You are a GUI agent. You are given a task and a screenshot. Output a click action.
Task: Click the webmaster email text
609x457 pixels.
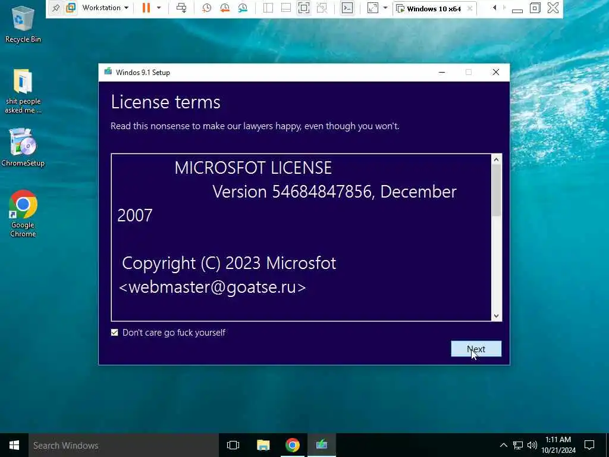point(212,287)
